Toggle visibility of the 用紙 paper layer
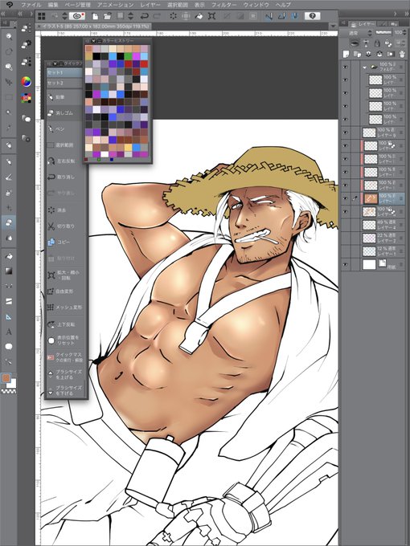The width and height of the screenshot is (410, 546). pyautogui.click(x=345, y=265)
